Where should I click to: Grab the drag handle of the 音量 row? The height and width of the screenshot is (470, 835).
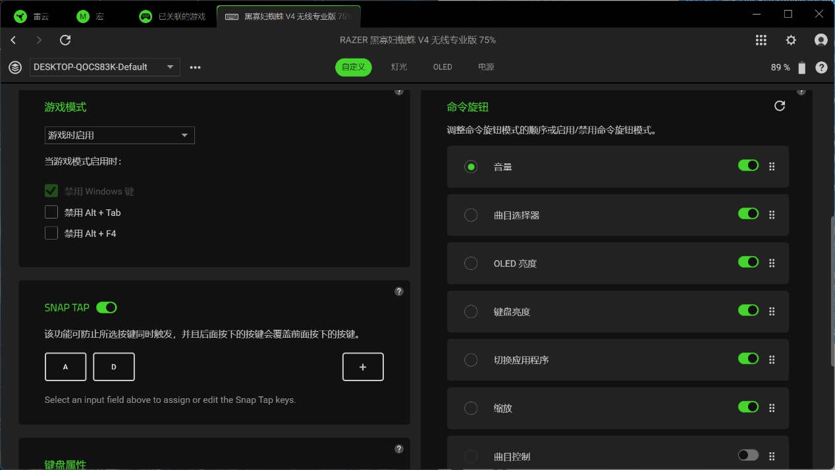(772, 167)
